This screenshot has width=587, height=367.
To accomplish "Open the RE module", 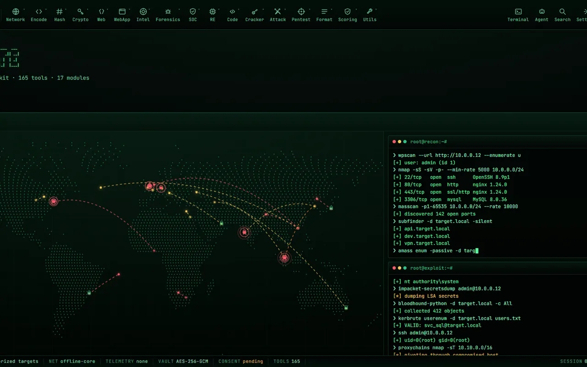I will coord(213,15).
